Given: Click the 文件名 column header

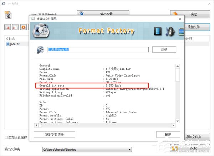Looking at the screenshot, I should pyautogui.click(x=10, y=39).
